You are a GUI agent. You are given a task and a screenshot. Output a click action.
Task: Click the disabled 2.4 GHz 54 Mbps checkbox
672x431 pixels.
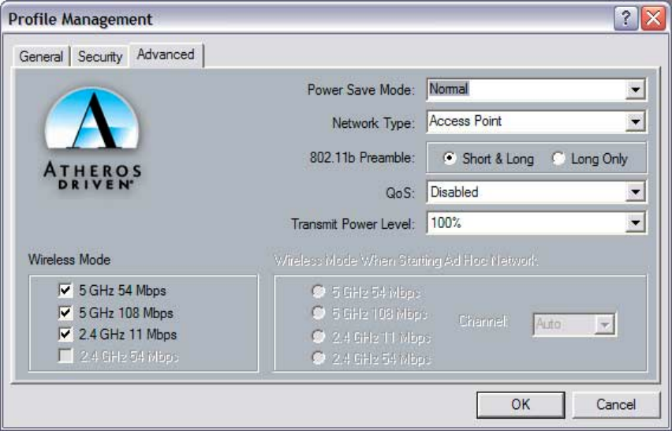click(65, 356)
